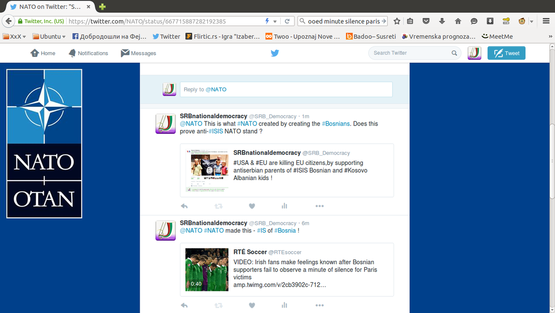The image size is (555, 313).
Task: Open profile avatar menu in header
Action: 475,53
